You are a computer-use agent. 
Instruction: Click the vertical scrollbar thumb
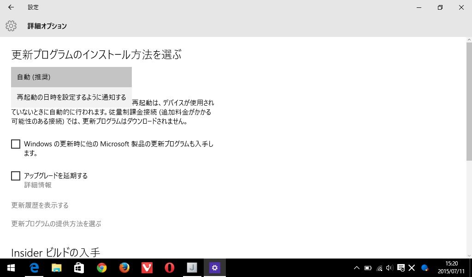tap(469, 102)
